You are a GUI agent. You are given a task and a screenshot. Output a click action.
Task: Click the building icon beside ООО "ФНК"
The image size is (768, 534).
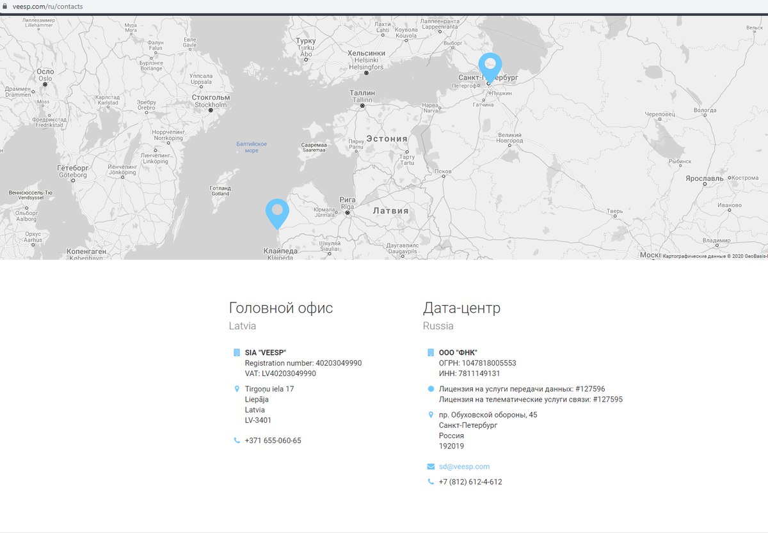(431, 352)
